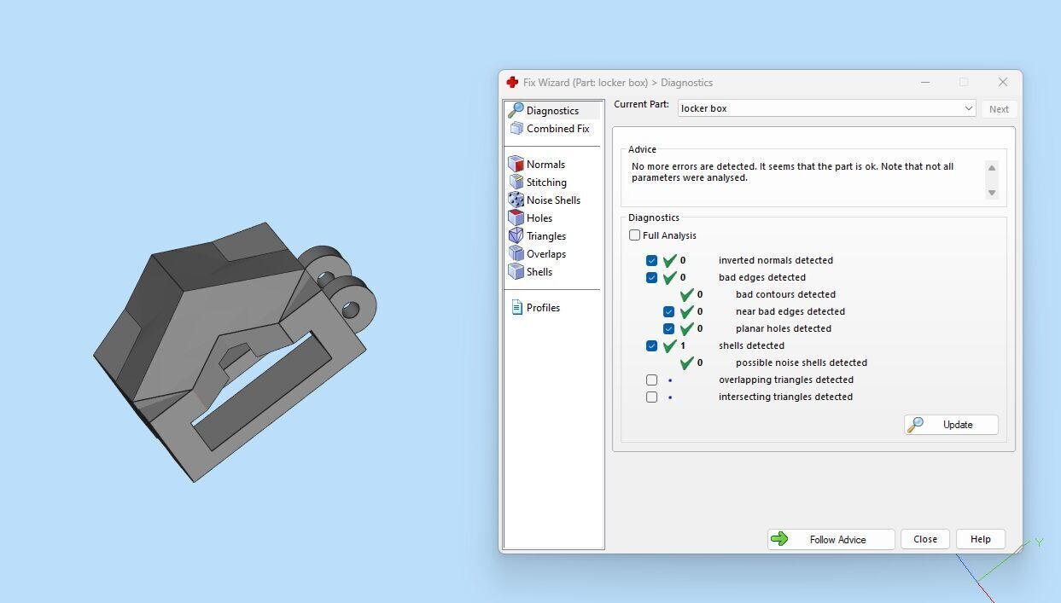Screen dimensions: 1061x603
Task: Click 'overlapping triangles detected' label
Action: click(785, 380)
